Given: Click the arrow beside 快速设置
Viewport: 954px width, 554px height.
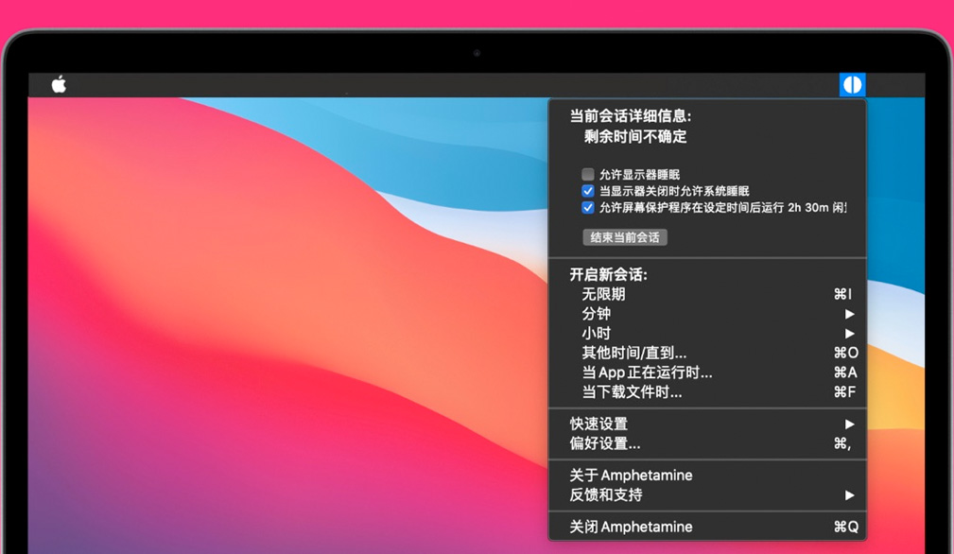Looking at the screenshot, I should (849, 424).
